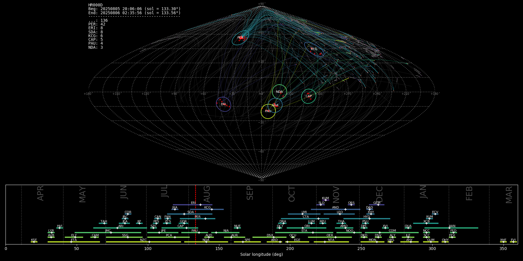Click the red dashed current solar longitude line
Viewport: 523px width, 261px height.
click(x=196, y=215)
